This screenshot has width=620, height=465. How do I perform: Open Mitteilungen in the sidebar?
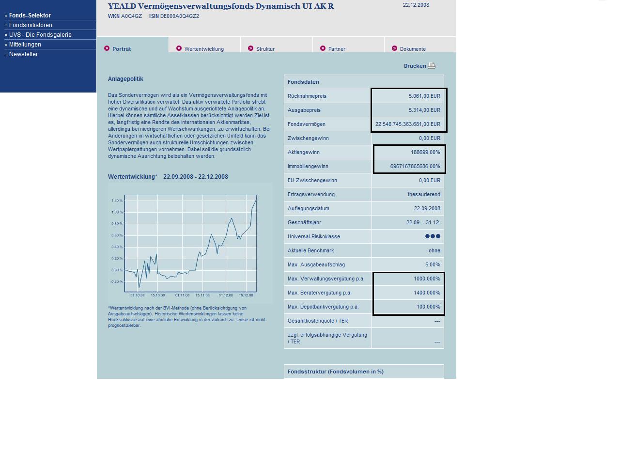coord(25,45)
